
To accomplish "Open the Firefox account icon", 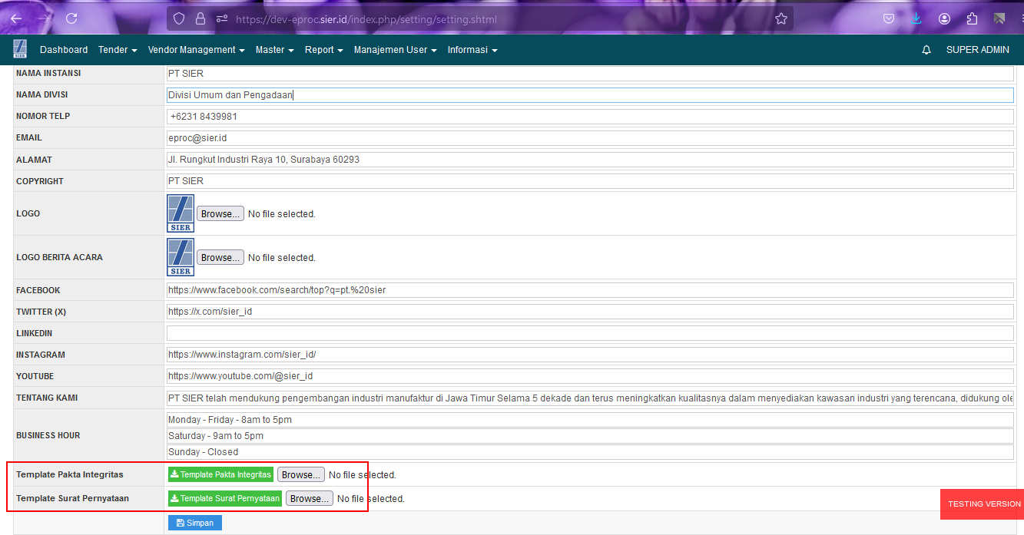I will pyautogui.click(x=944, y=18).
